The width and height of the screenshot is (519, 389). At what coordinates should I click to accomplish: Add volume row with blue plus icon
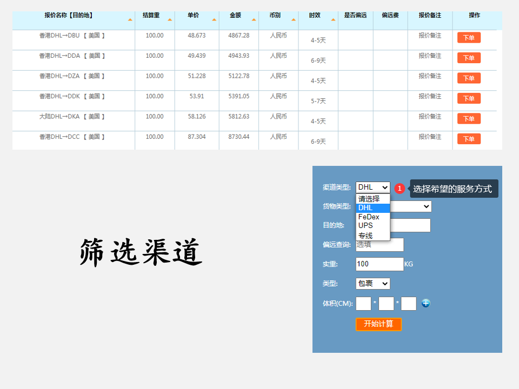[425, 303]
